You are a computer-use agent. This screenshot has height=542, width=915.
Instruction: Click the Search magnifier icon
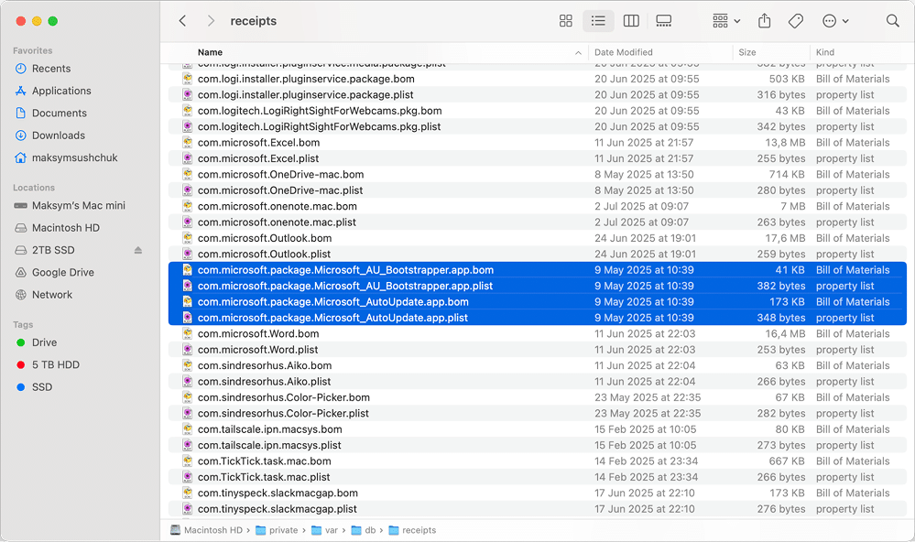(892, 21)
